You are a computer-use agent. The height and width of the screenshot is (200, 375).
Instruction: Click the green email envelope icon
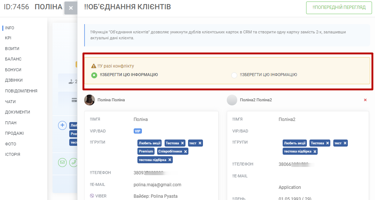tap(63, 162)
